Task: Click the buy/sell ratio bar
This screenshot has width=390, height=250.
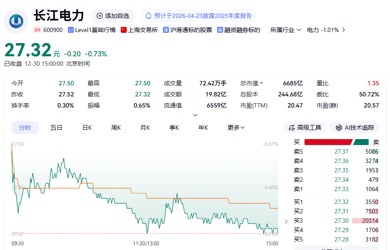Action: 336,142
